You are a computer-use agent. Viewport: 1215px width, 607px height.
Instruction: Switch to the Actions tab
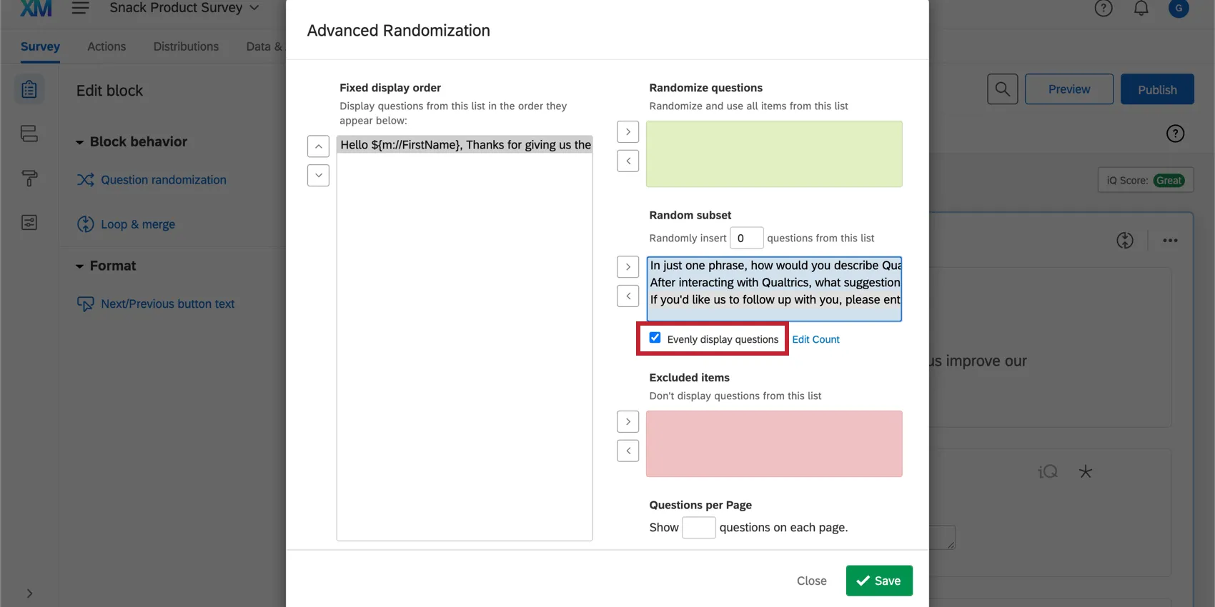click(106, 46)
